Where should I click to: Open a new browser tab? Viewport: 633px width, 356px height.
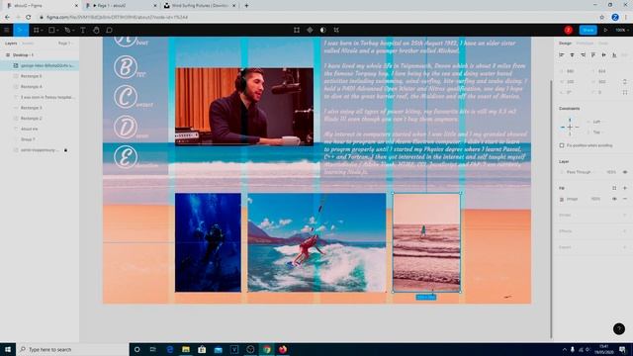tap(246, 6)
